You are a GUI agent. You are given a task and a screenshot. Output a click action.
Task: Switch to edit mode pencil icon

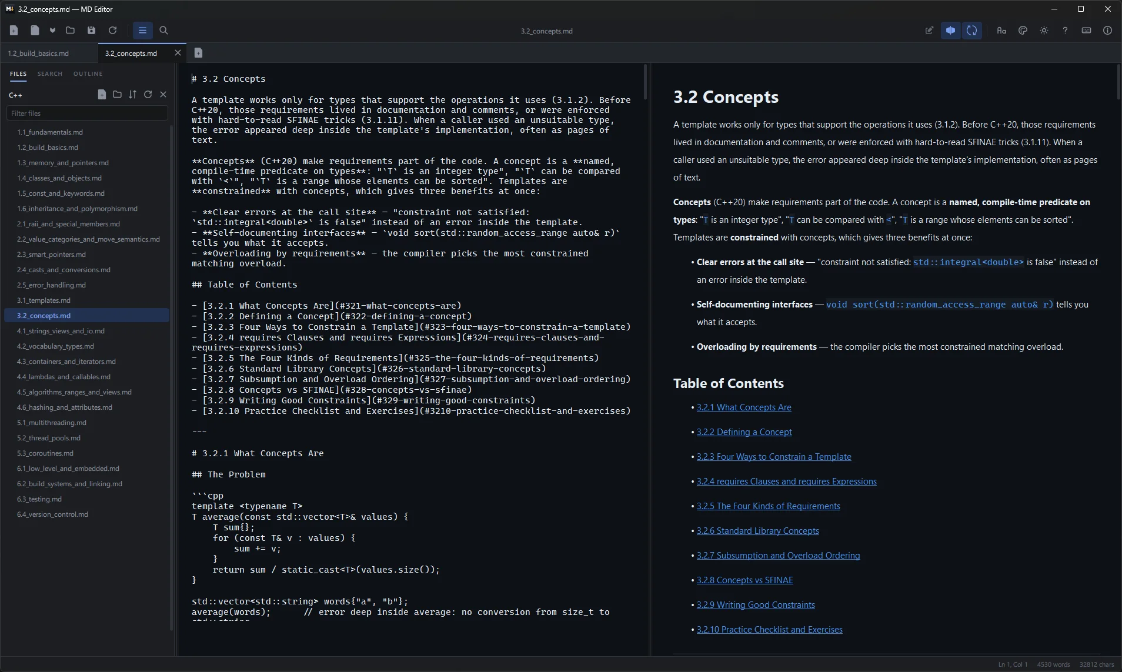click(929, 31)
